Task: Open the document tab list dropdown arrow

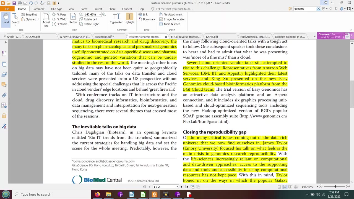Action: [x=314, y=36]
